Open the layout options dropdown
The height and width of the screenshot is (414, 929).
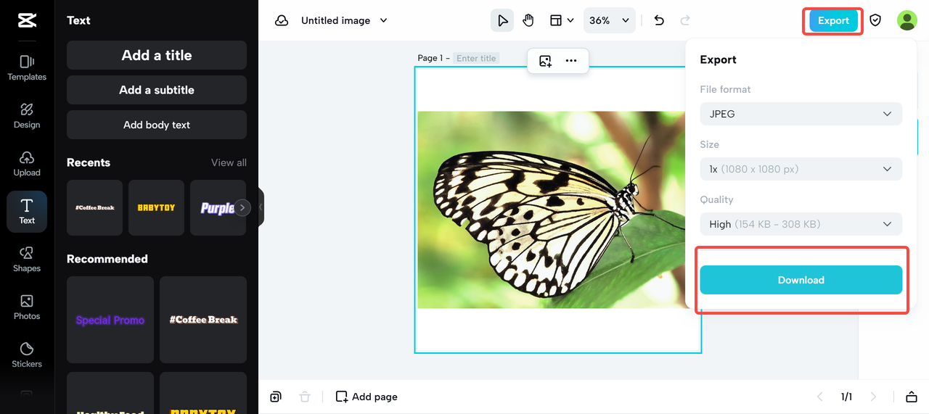tap(562, 20)
